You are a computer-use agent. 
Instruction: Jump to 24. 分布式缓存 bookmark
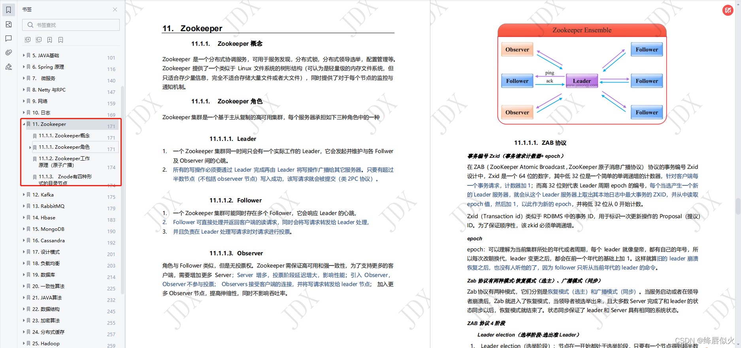pos(48,332)
